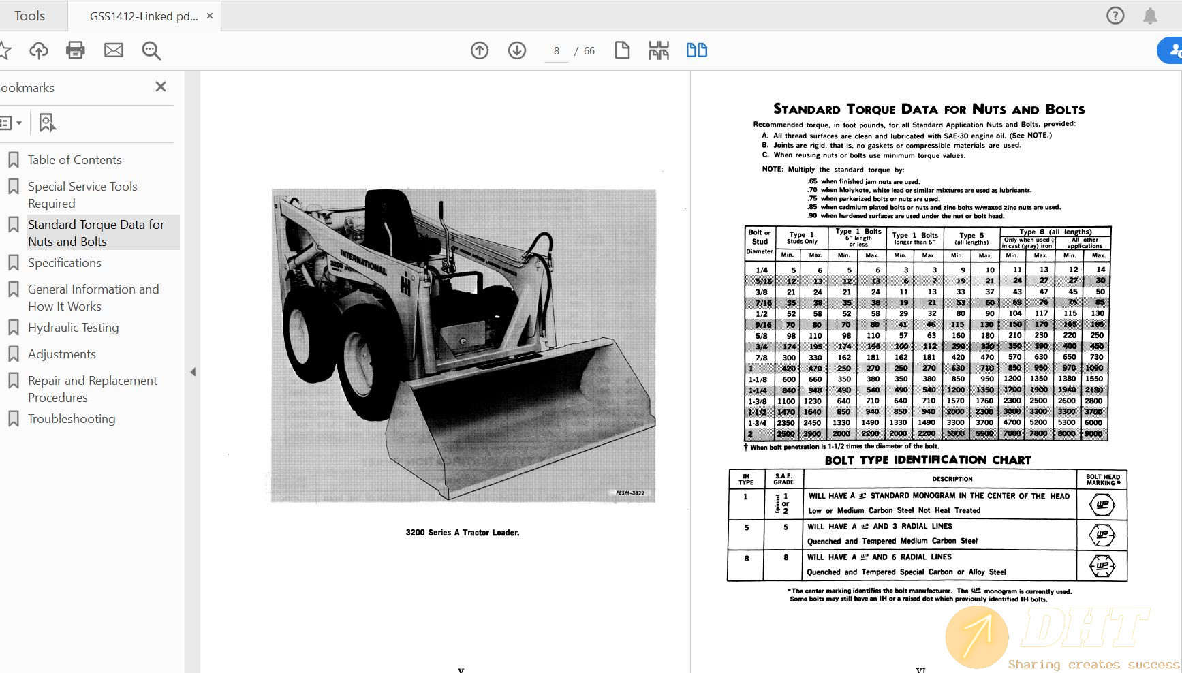This screenshot has width=1182, height=673.
Task: Collapse the left navigation pane arrow
Action: (193, 372)
